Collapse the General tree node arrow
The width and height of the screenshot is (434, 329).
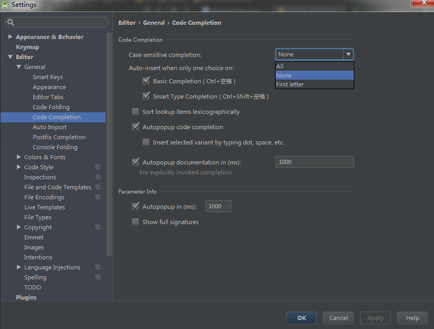pyautogui.click(x=18, y=66)
